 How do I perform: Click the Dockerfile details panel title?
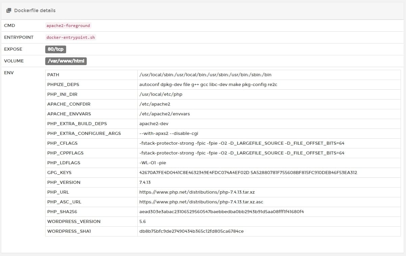click(x=34, y=10)
